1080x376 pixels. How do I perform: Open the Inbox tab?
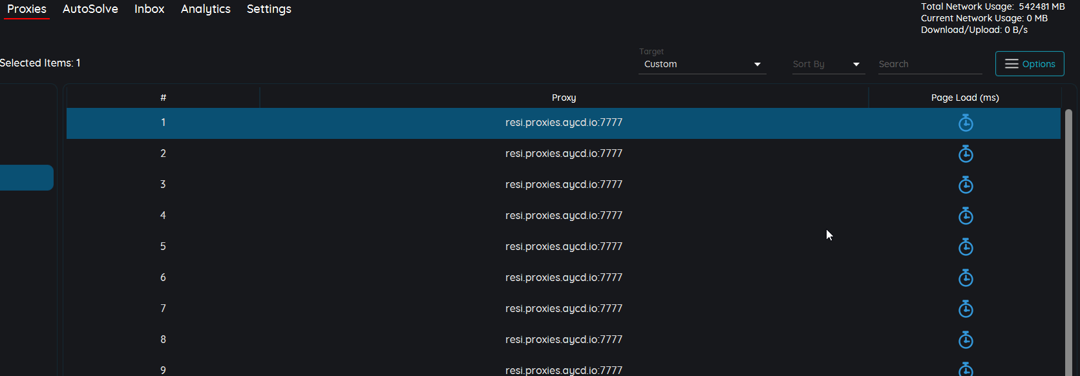coord(149,9)
